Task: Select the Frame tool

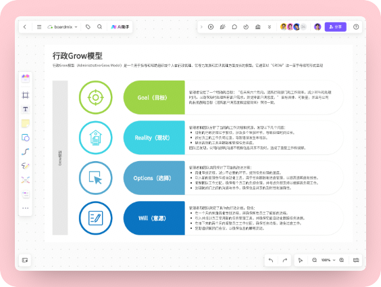Action: (26, 95)
